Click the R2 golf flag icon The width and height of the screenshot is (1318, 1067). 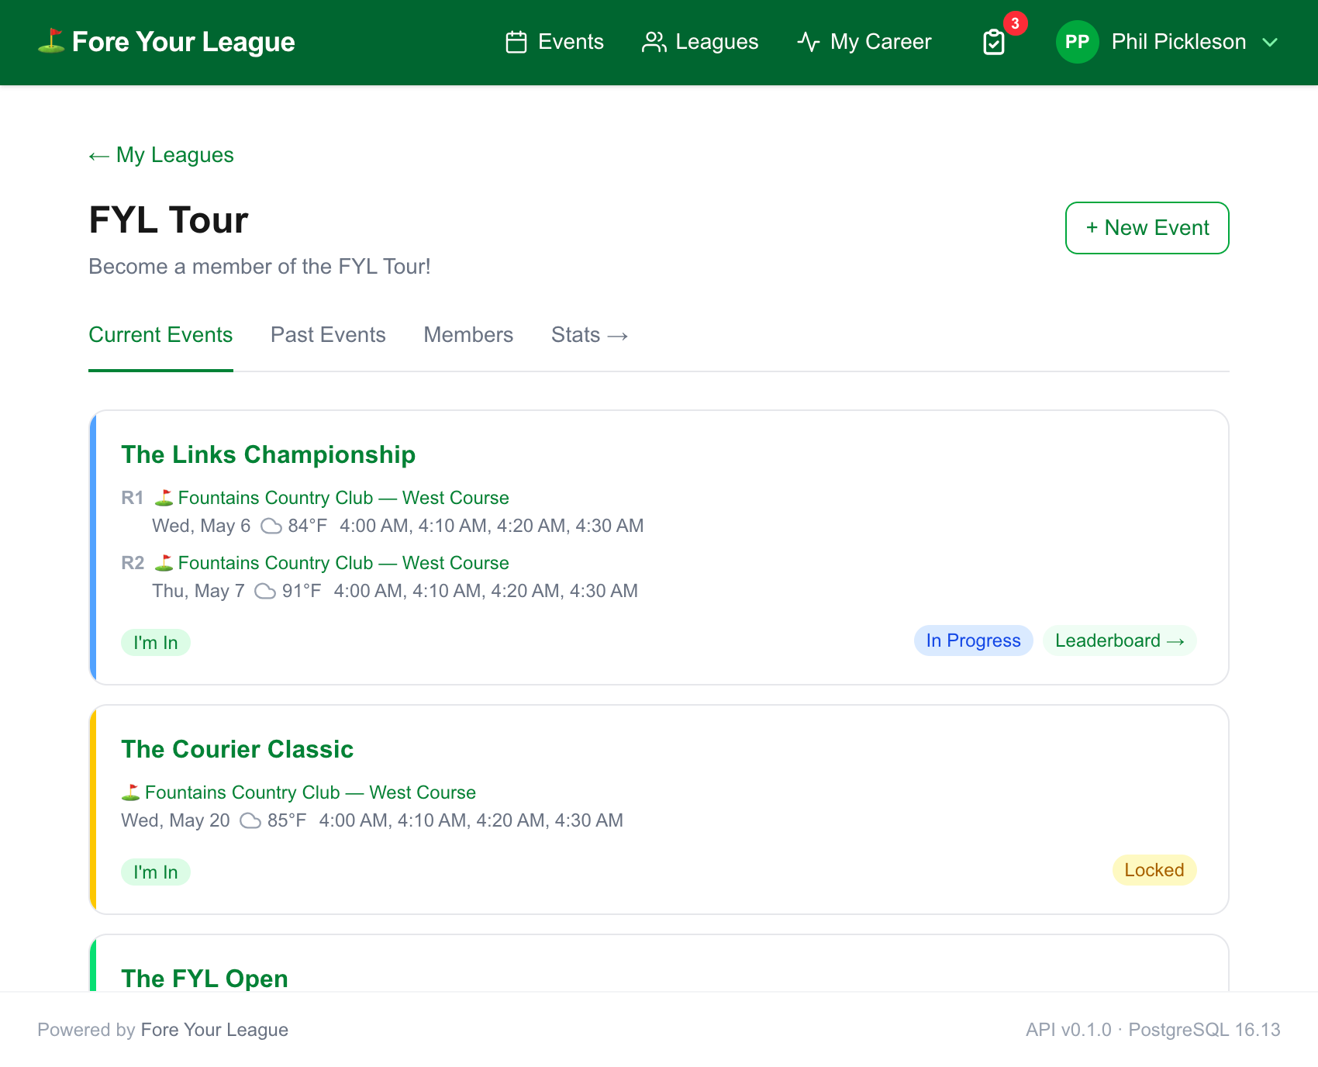164,563
